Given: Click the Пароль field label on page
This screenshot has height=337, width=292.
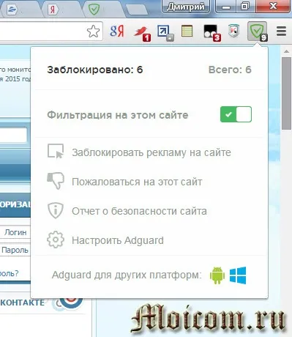Looking at the screenshot, I should pyautogui.click(x=15, y=250).
